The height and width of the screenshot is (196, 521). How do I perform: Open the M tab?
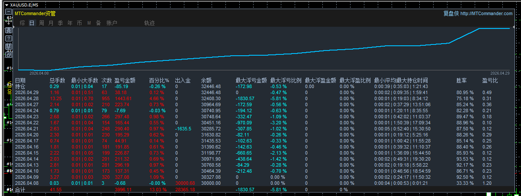click(x=89, y=23)
